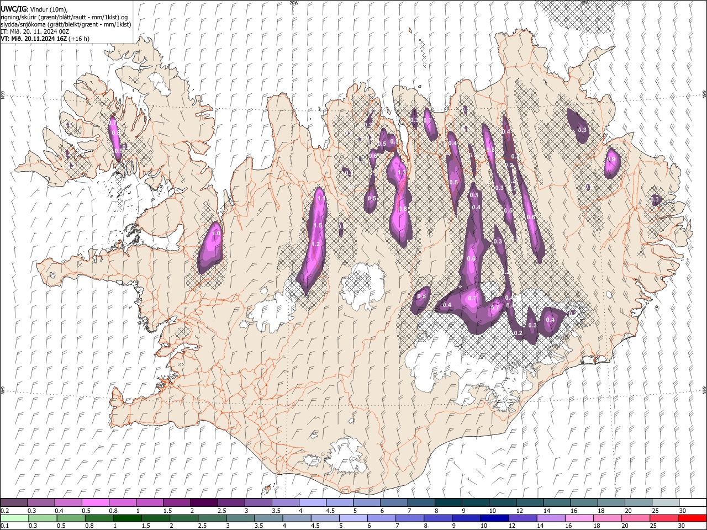Select the darkest green 1 rain-scale swatch

pos(127,518)
